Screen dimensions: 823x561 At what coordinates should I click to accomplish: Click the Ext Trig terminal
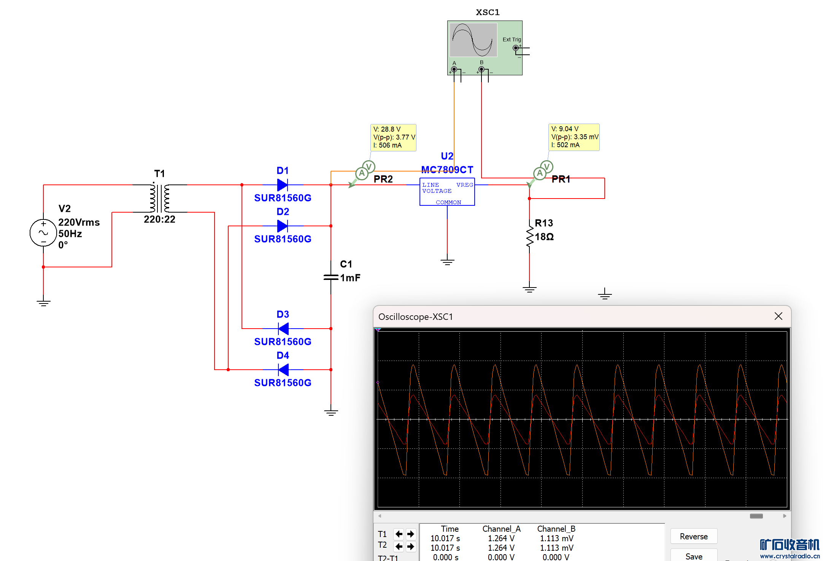pyautogui.click(x=516, y=48)
